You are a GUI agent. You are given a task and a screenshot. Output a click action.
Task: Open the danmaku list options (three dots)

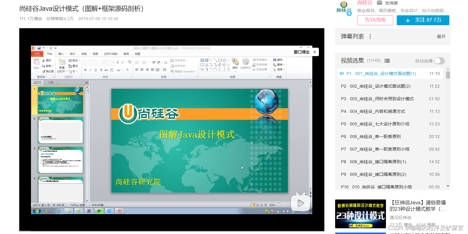point(370,37)
